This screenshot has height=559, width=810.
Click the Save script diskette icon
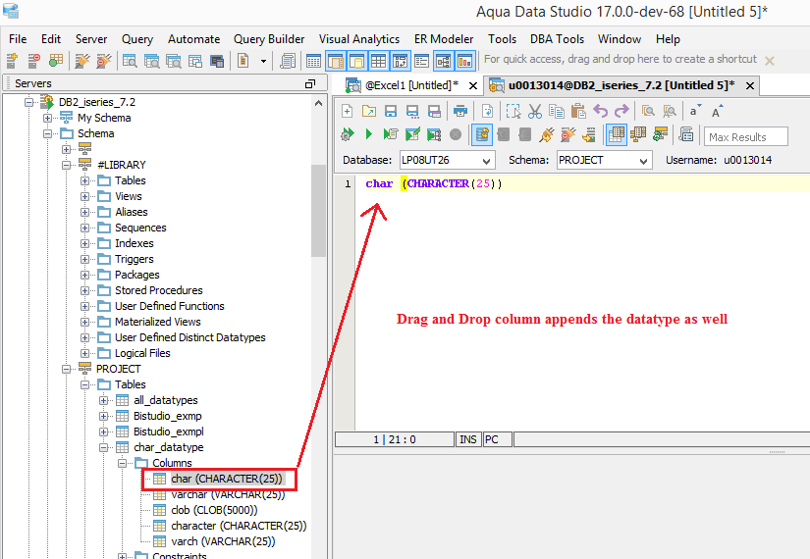(391, 111)
